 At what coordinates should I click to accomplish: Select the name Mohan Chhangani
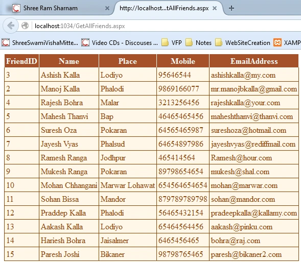click(69, 185)
